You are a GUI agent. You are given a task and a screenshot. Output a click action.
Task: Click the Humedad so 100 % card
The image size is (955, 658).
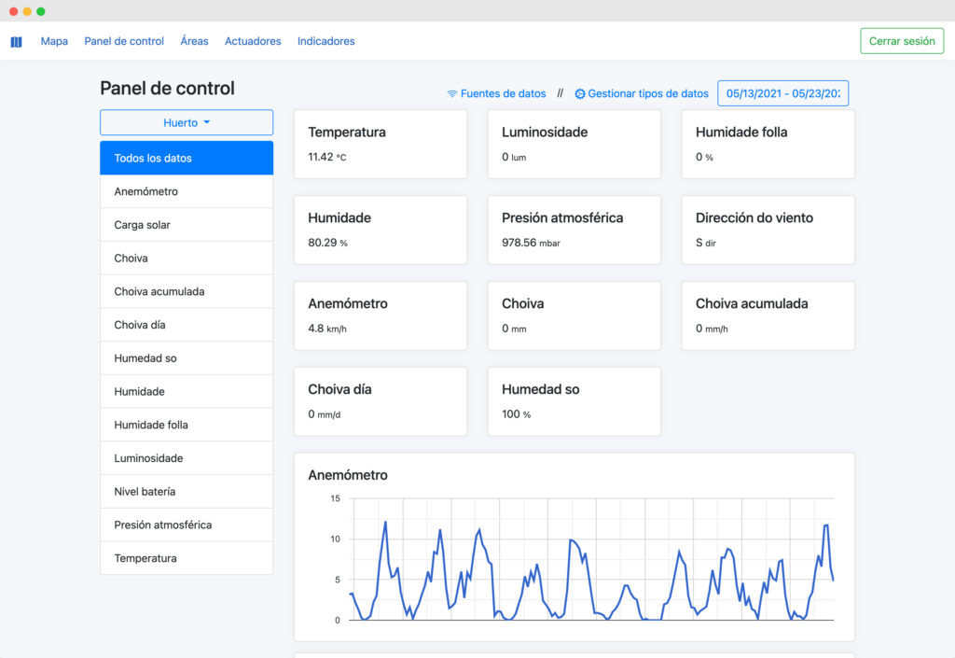click(x=574, y=401)
